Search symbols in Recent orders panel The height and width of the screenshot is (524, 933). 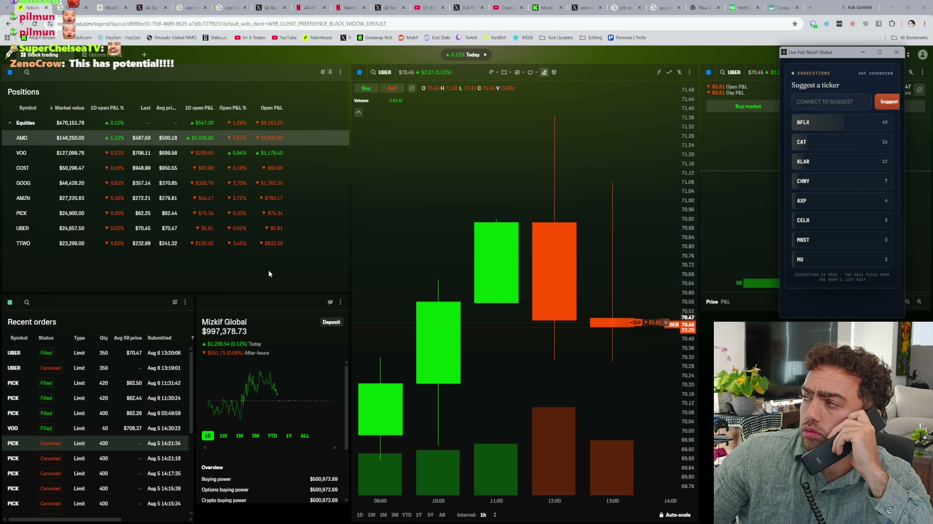[x=27, y=302]
